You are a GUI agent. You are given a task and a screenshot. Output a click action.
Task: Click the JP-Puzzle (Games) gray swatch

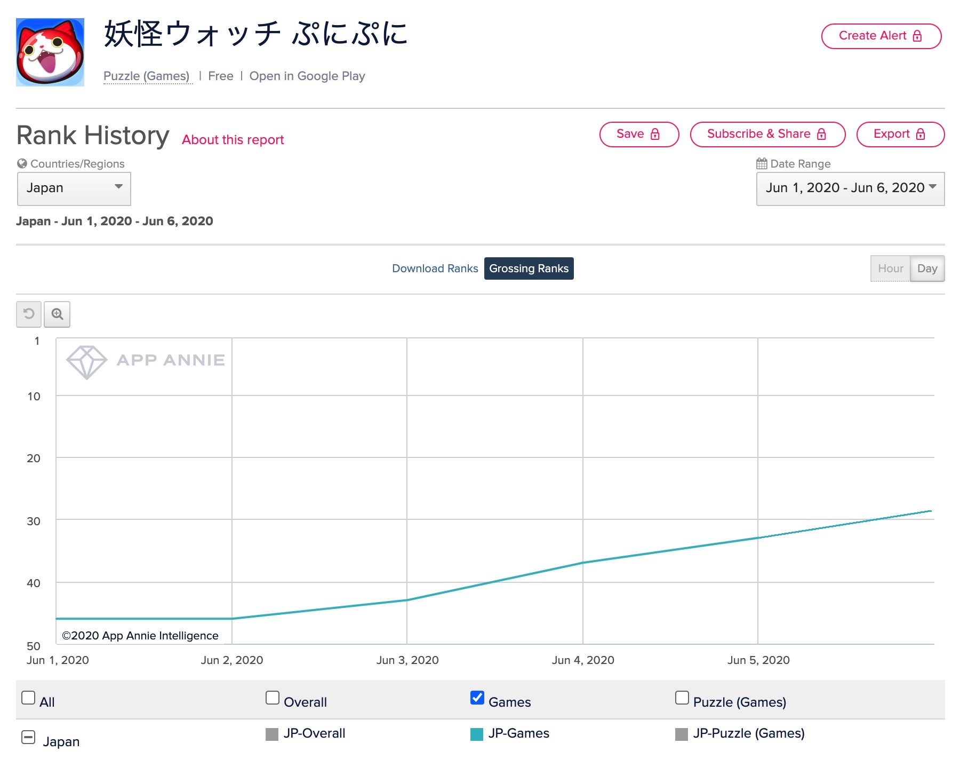[x=682, y=734]
